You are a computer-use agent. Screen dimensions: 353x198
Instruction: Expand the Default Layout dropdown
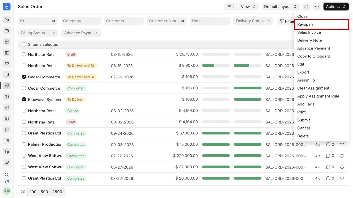click(281, 7)
